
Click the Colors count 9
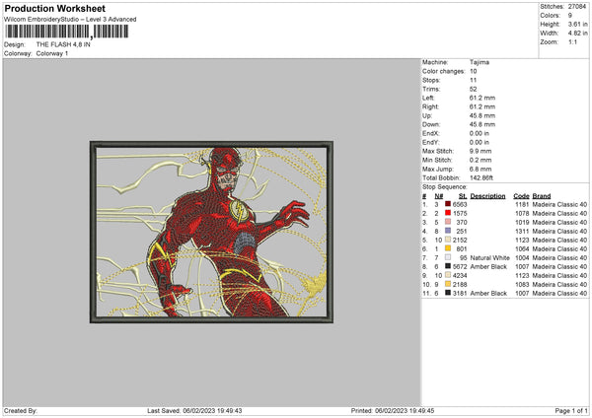pyautogui.click(x=569, y=16)
